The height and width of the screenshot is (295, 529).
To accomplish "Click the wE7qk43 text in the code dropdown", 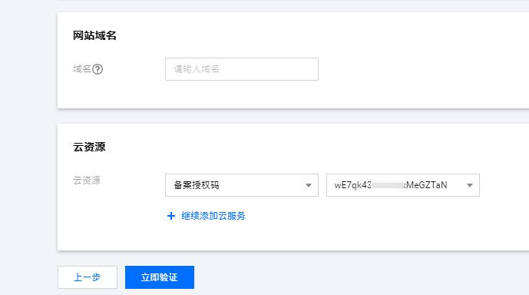I will coord(353,185).
